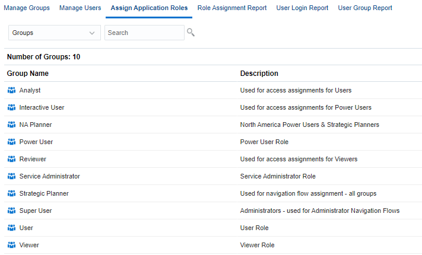Open the Groups dropdown selector
Image resolution: width=422 pixels, height=255 pixels.
[55, 33]
